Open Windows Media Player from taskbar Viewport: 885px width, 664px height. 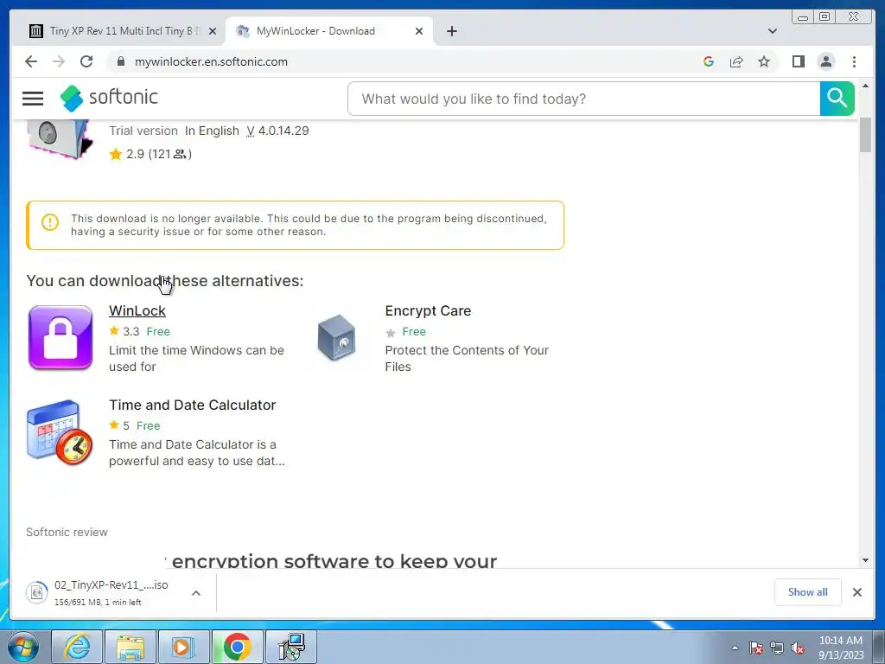[183, 647]
